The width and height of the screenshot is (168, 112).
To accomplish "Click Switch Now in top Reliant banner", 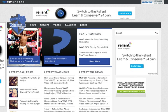I will [x=125, y=13].
